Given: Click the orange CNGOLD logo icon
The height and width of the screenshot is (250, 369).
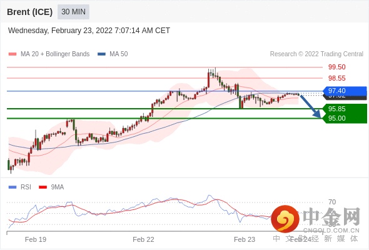Looking at the screenshot, I should pyautogui.click(x=285, y=219).
